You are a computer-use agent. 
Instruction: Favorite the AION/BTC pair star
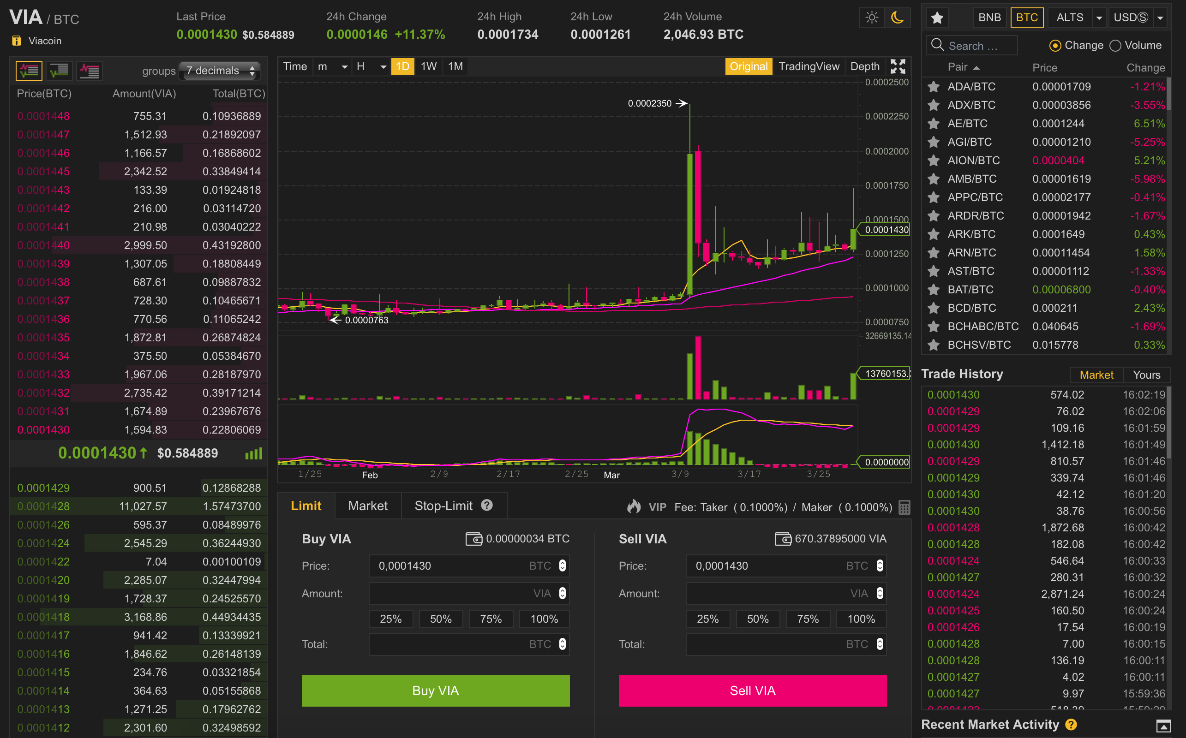tap(933, 161)
